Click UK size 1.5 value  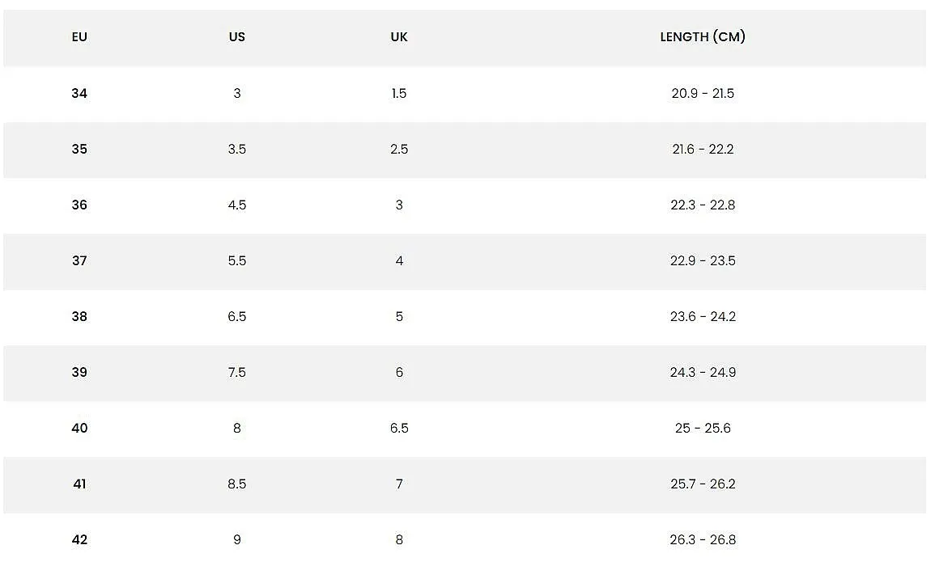pos(399,94)
